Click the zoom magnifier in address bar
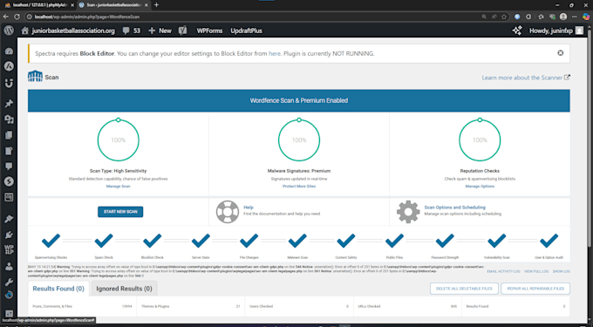This screenshot has height=327, width=593. pos(484,17)
